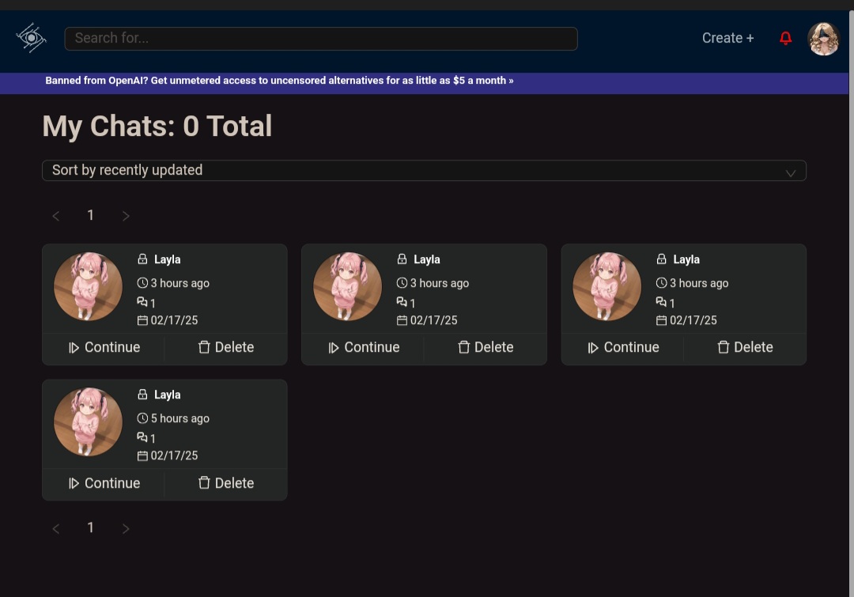Click the message-count icon on the 5-hours-ago chat
This screenshot has height=597, width=854.
(142, 437)
